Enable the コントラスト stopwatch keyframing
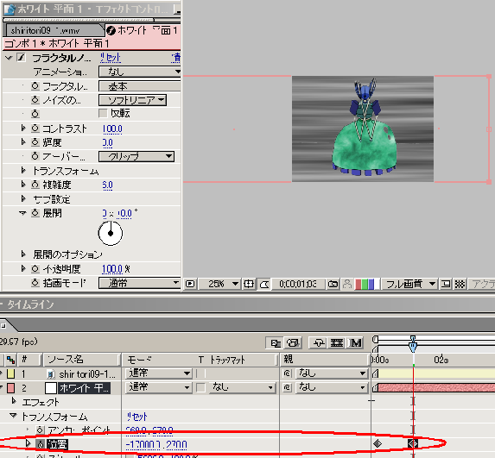 (x=35, y=129)
